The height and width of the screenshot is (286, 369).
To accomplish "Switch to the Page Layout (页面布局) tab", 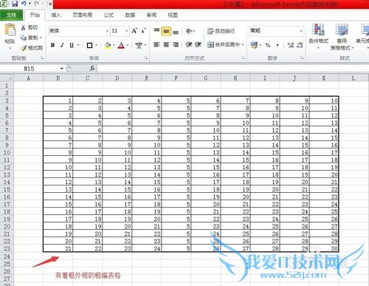I will click(x=83, y=15).
